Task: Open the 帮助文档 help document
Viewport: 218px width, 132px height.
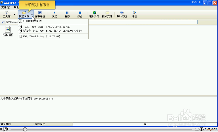Action: [x=122, y=14]
